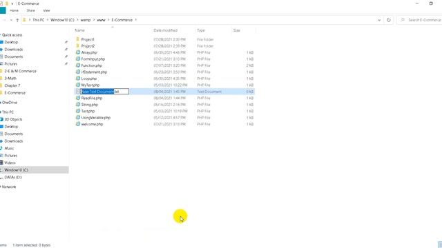Go up one folder level arrow
Screen dimensions: 442x248
[17, 20]
